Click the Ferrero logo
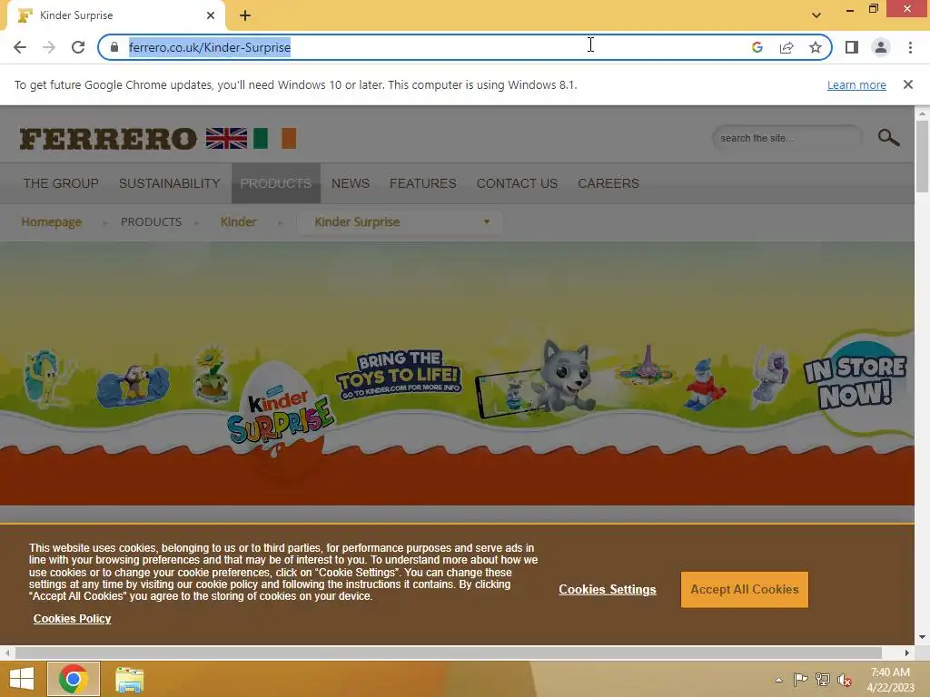Screen dimensions: 930x697 (108, 139)
